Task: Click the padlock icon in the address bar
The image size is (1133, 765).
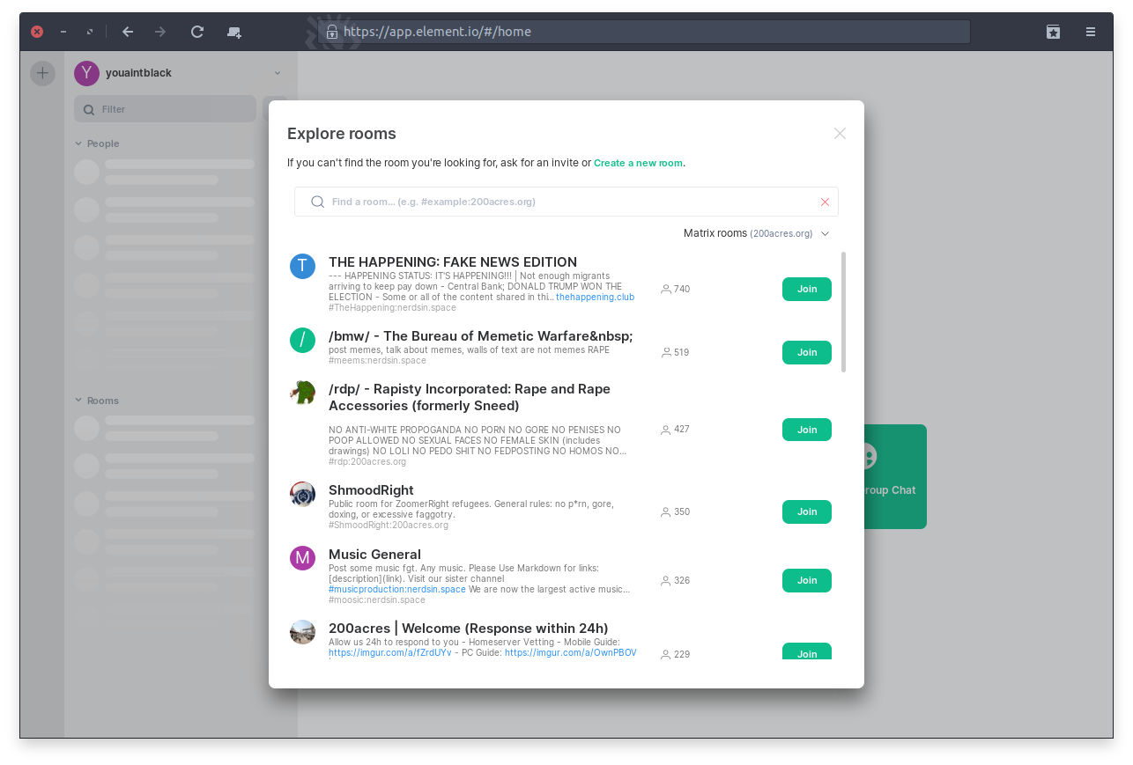Action: click(331, 32)
